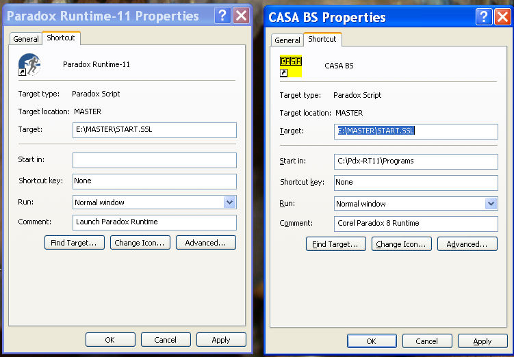
Task: Click Cancel in CASA BS Properties
Action: (427, 341)
